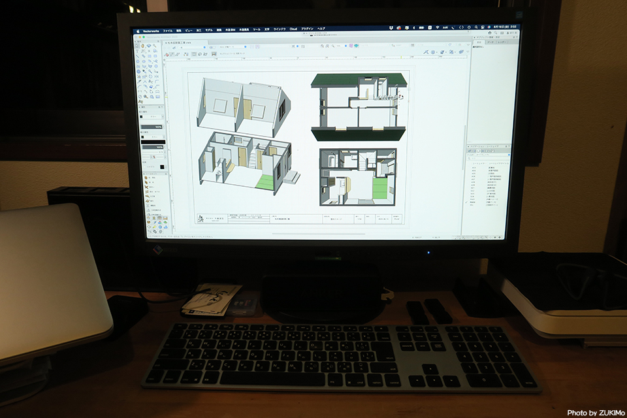Open Spotlight search in the menu bar
Screen dimensions: 627x418
tap(476, 27)
